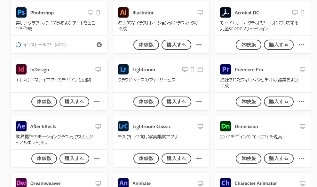
Task: Click the Illustrator desktop platform icon
Action: (x=200, y=13)
